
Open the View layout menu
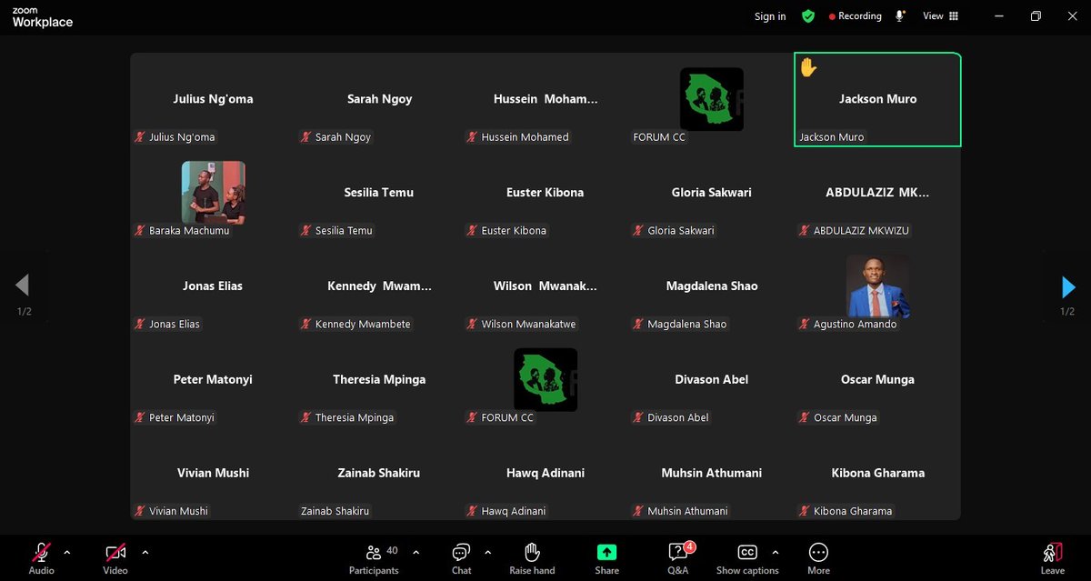[941, 16]
